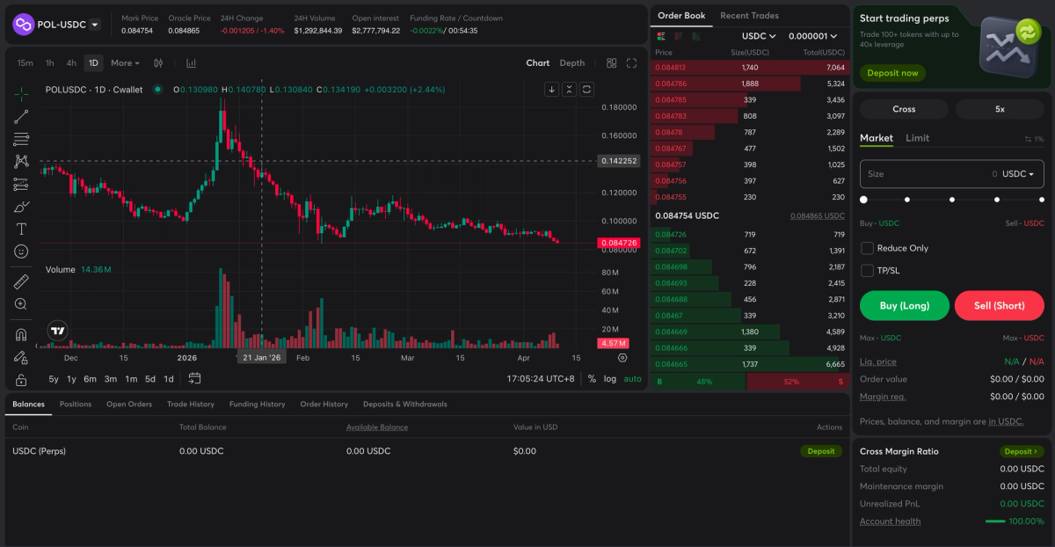This screenshot has height=547, width=1055.
Task: Toggle percent scale on the chart
Action: (592, 379)
